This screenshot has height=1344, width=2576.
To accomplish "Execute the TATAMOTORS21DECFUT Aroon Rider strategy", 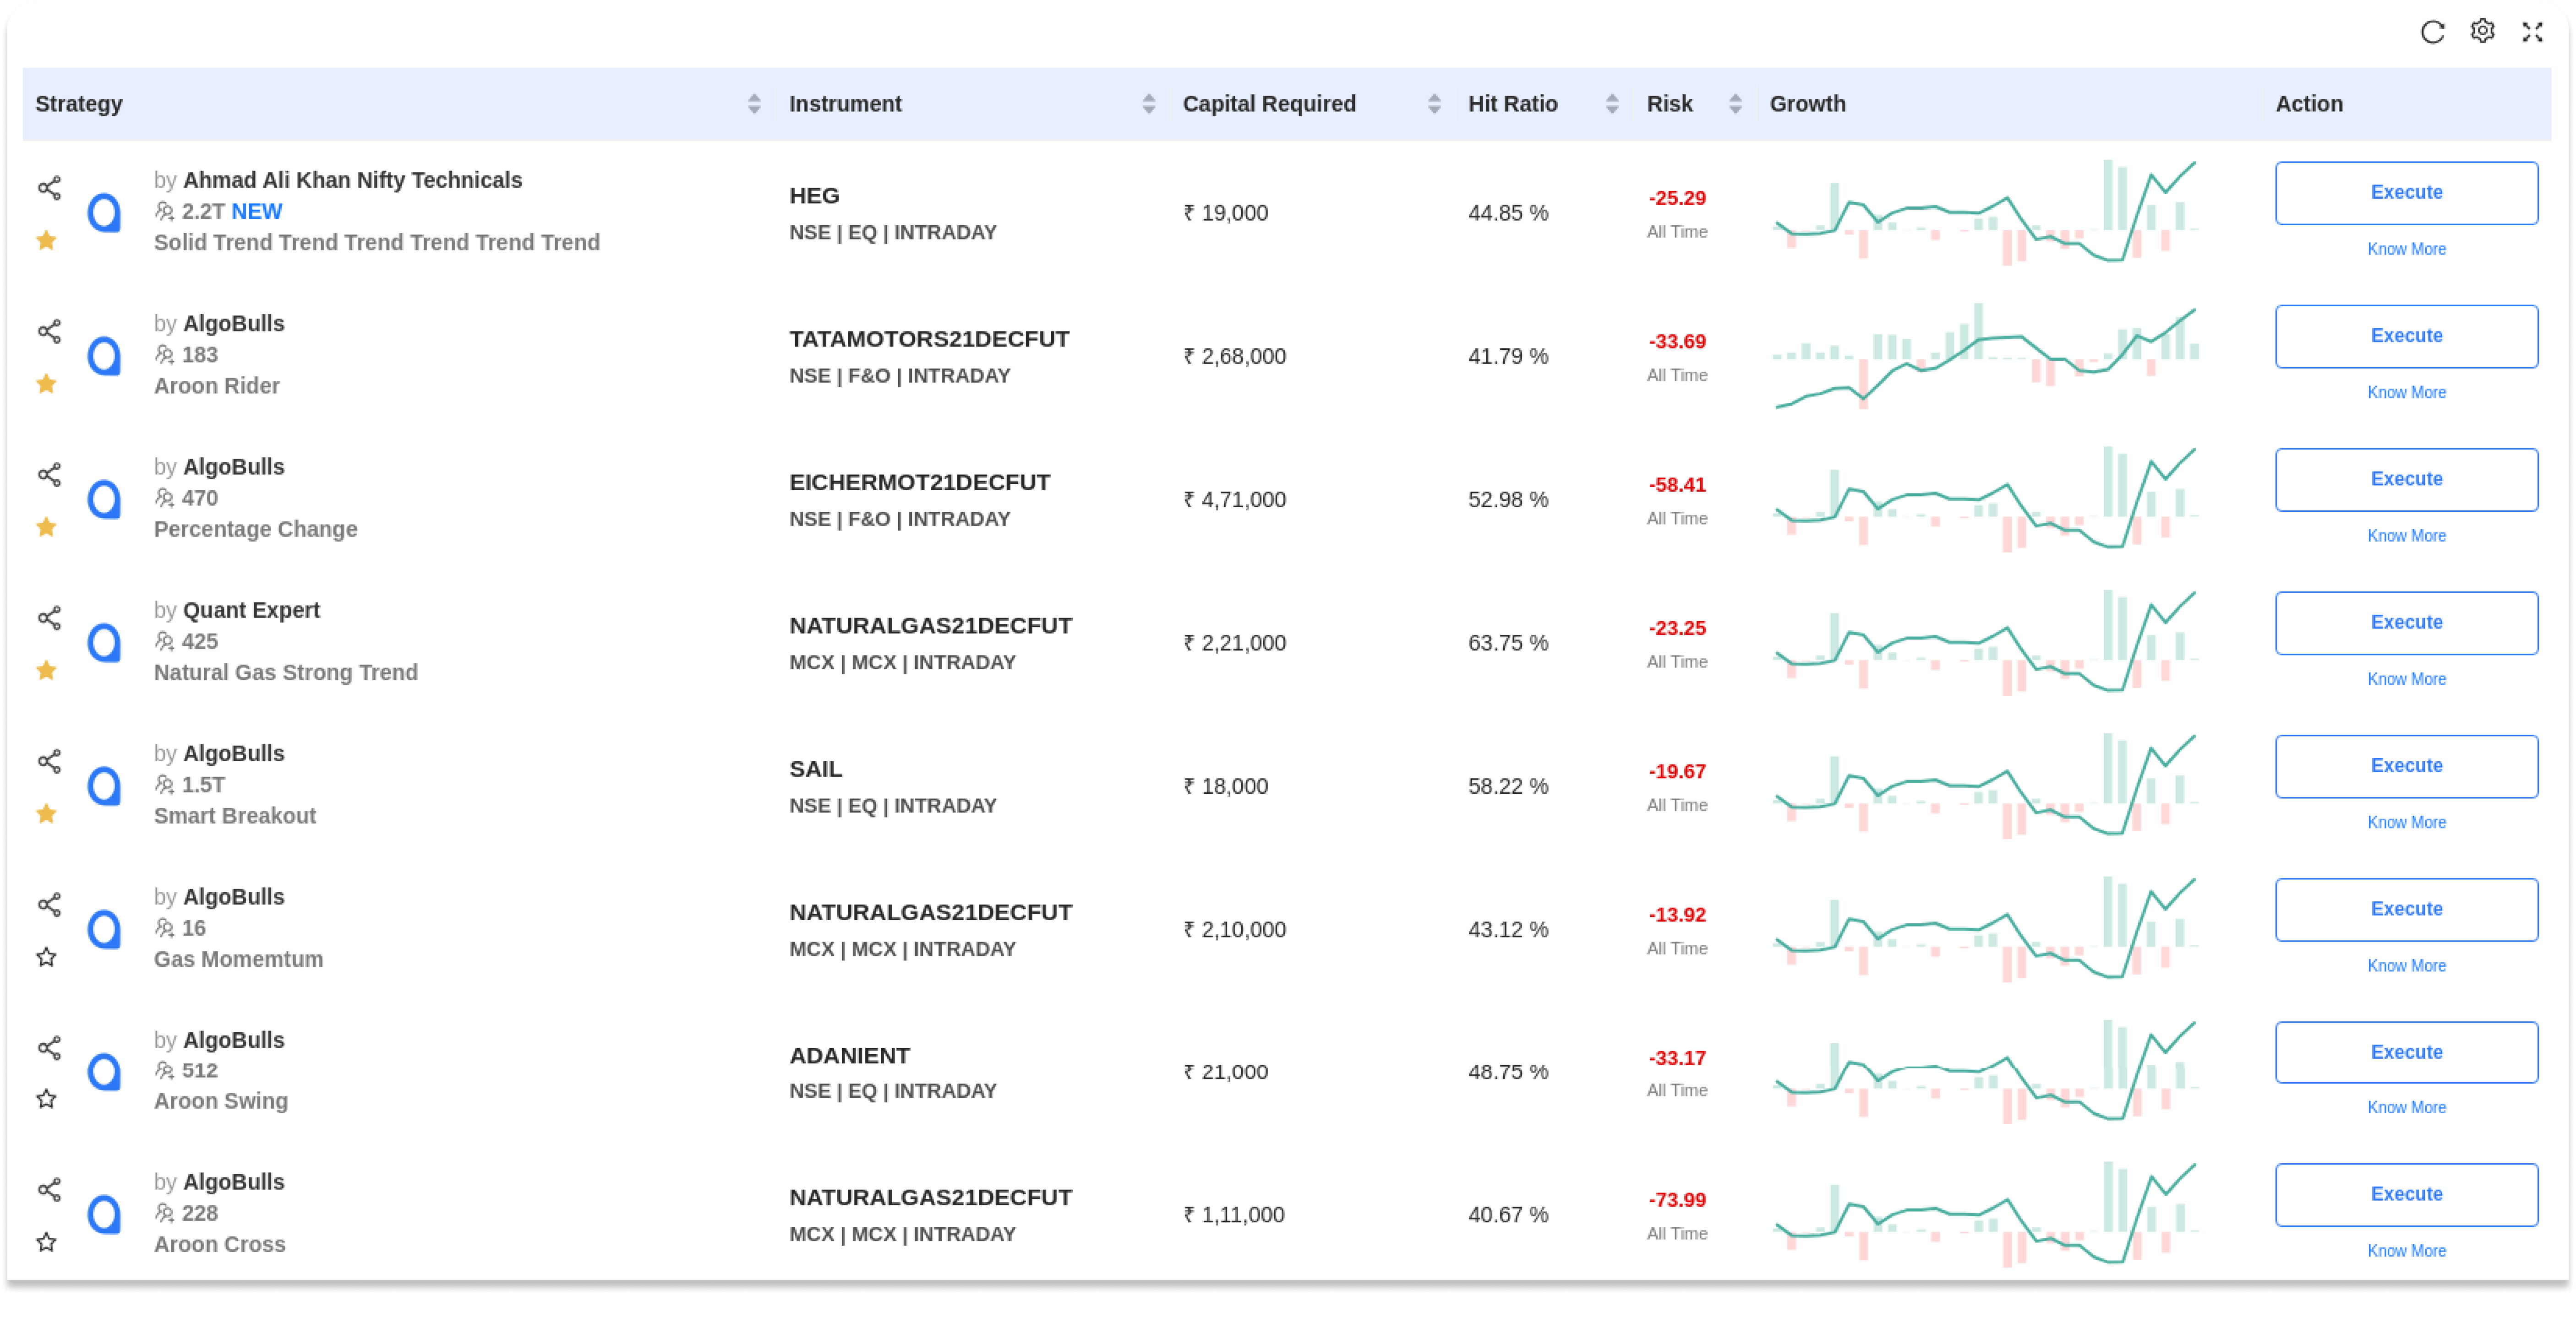I will click(2406, 337).
